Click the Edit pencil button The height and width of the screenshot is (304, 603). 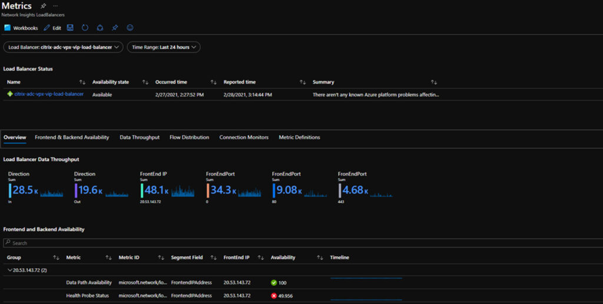(x=52, y=28)
